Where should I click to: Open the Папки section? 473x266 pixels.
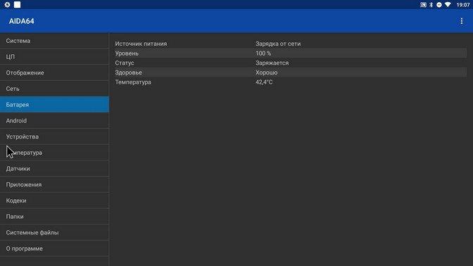pos(54,217)
